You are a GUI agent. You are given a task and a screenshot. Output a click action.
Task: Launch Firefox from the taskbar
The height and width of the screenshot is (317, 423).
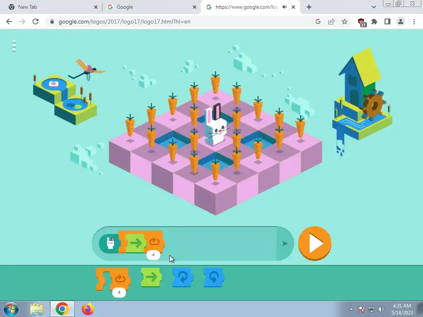click(88, 309)
